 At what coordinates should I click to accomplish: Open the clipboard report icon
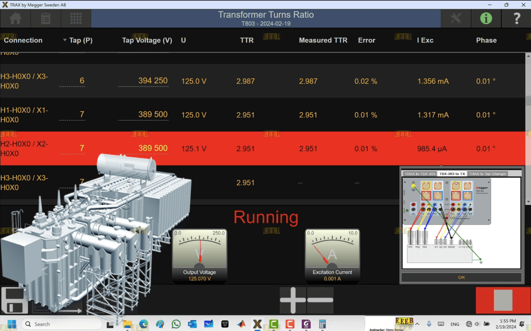(x=46, y=18)
